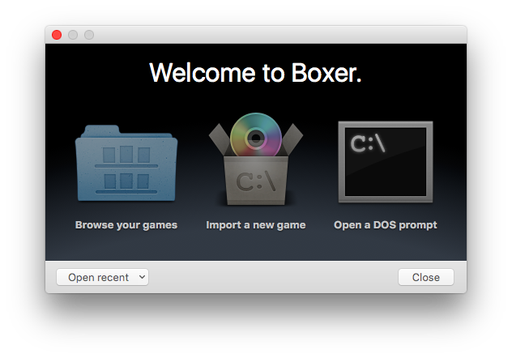Click the box with CD import icon
This screenshot has height=358, width=512.
pyautogui.click(x=256, y=159)
